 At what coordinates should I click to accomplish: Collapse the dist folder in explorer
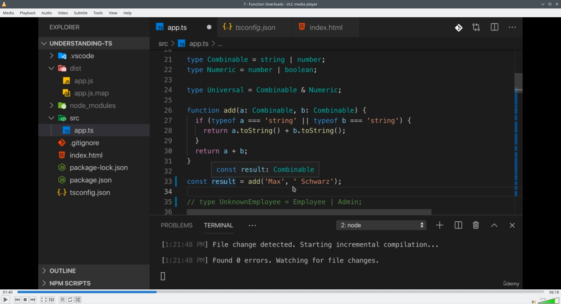point(51,68)
